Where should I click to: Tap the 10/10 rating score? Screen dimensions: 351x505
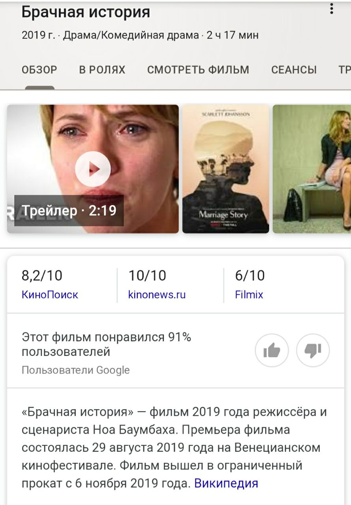point(147,275)
